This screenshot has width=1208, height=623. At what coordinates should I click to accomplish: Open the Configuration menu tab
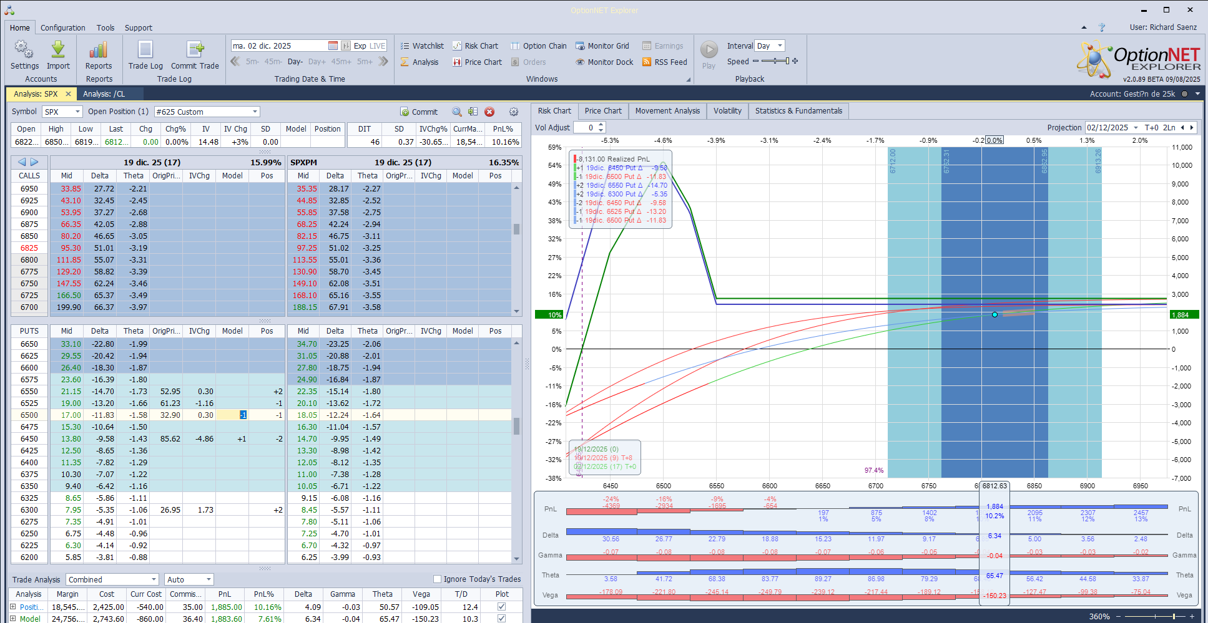pos(62,28)
